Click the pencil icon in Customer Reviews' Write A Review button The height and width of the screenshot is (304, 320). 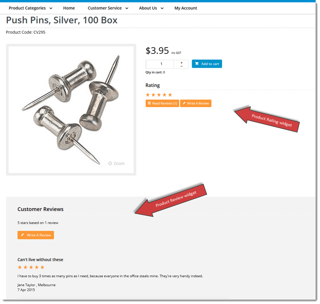(x=22, y=235)
